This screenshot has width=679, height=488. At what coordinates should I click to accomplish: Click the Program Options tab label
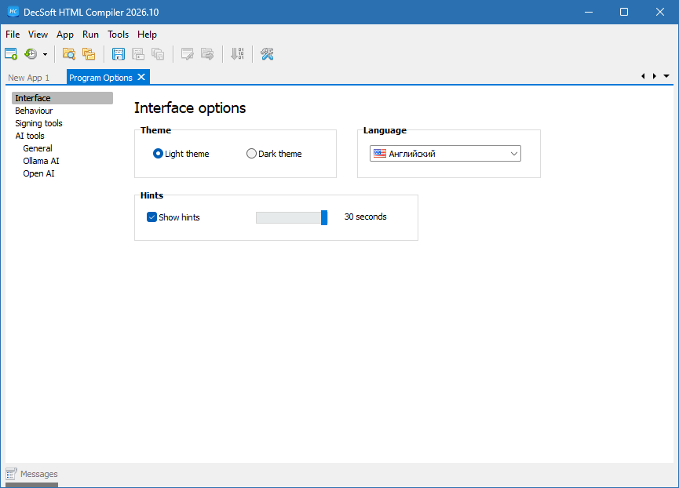101,78
